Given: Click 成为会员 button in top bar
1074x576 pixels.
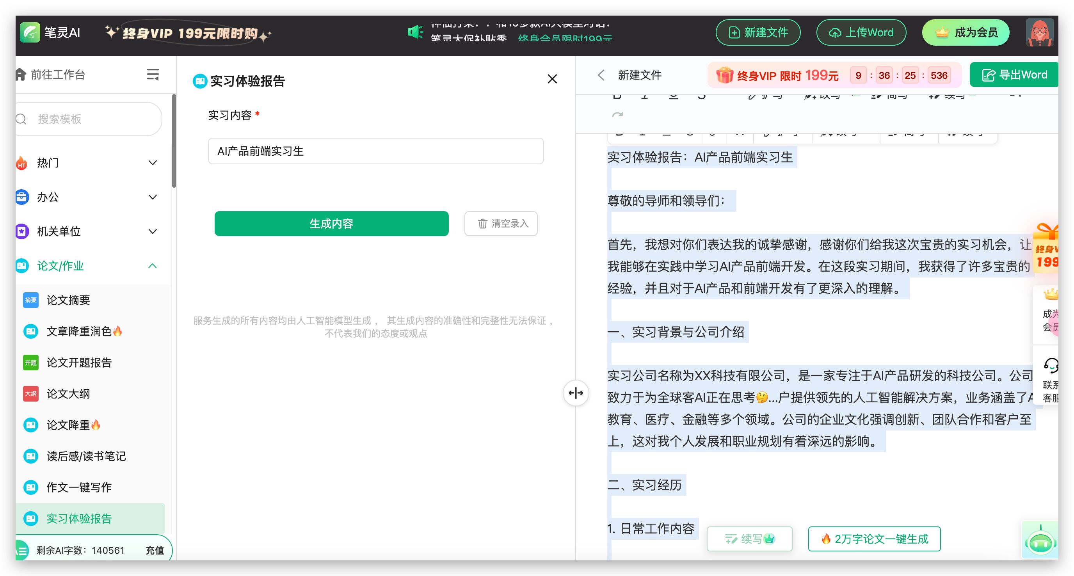Looking at the screenshot, I should click(x=966, y=32).
